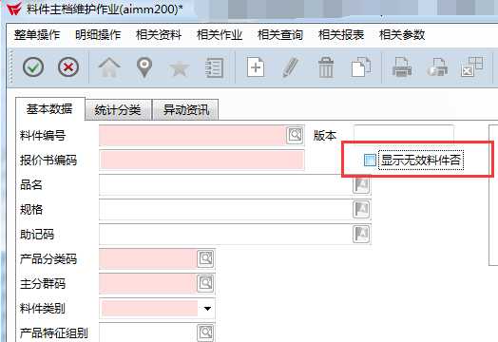Print using the printer icon
Image resolution: width=498 pixels, height=342 pixels.
(402, 66)
